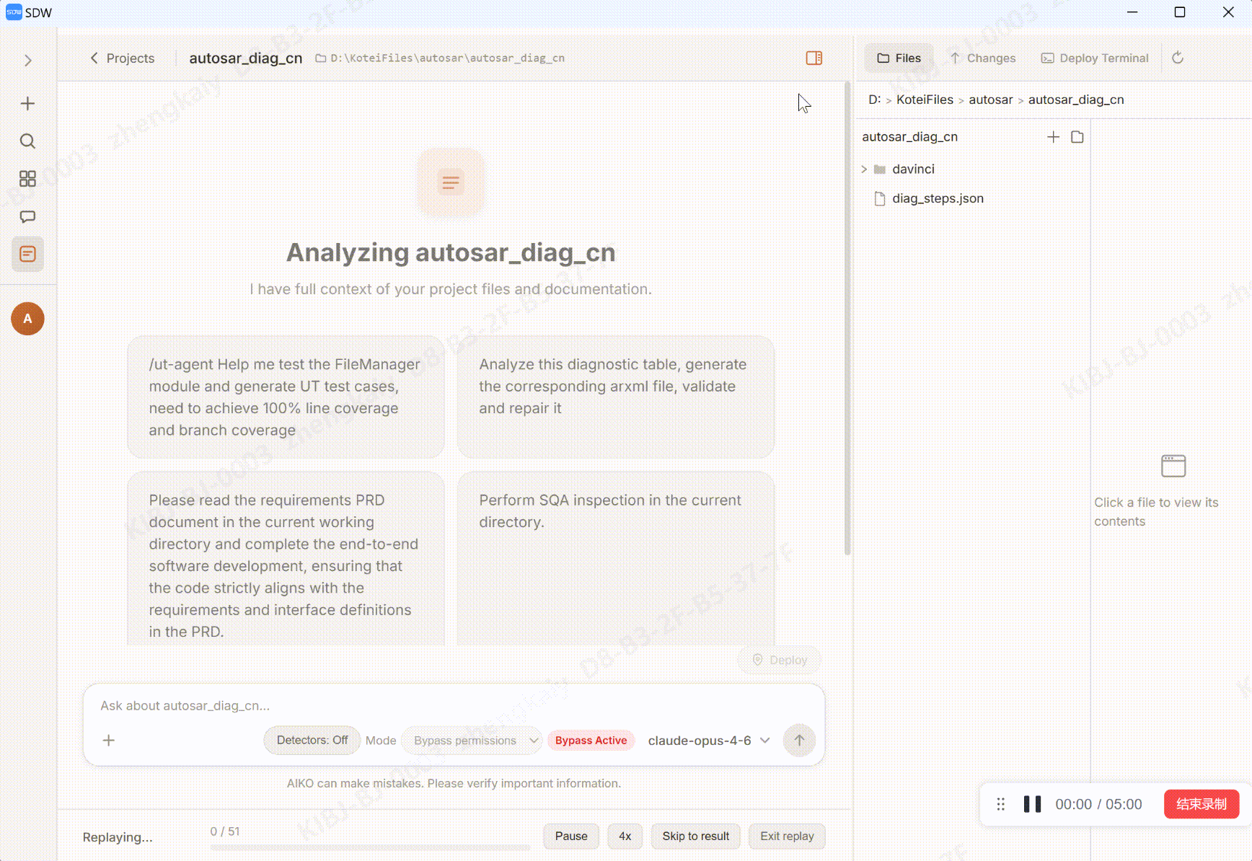The image size is (1252, 861).
Task: Add a new file with plus icon
Action: (1053, 137)
